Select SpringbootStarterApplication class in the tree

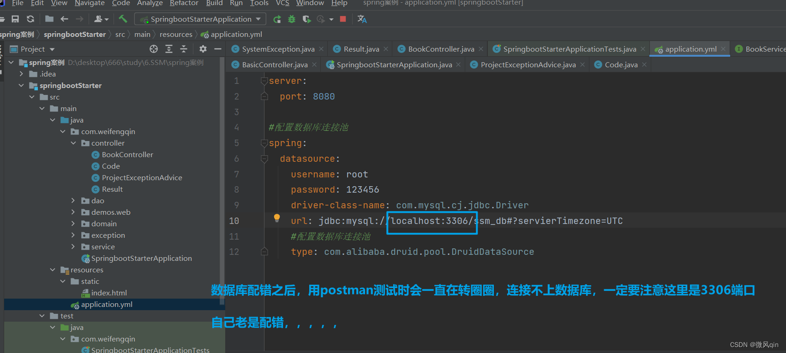[141, 258]
